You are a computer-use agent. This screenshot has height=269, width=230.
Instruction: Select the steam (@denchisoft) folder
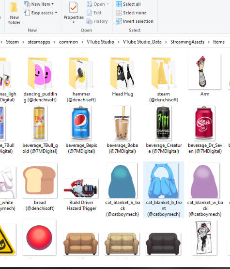tap(164, 73)
